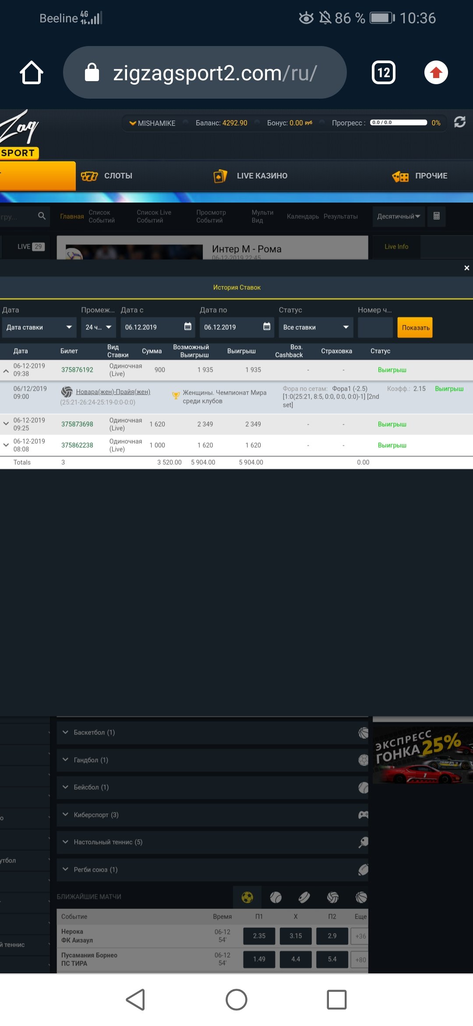This screenshot has width=473, height=1026.
Task: Click the refresh balance icon
Action: 459,122
